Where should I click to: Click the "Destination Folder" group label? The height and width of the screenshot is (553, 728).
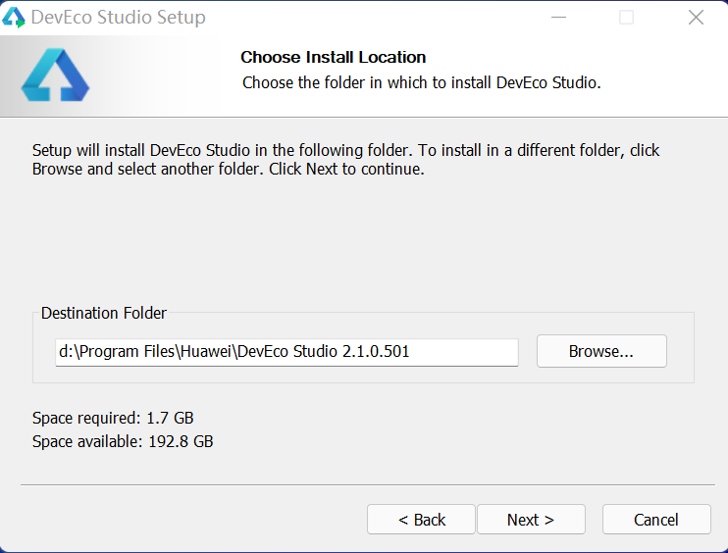pos(104,314)
